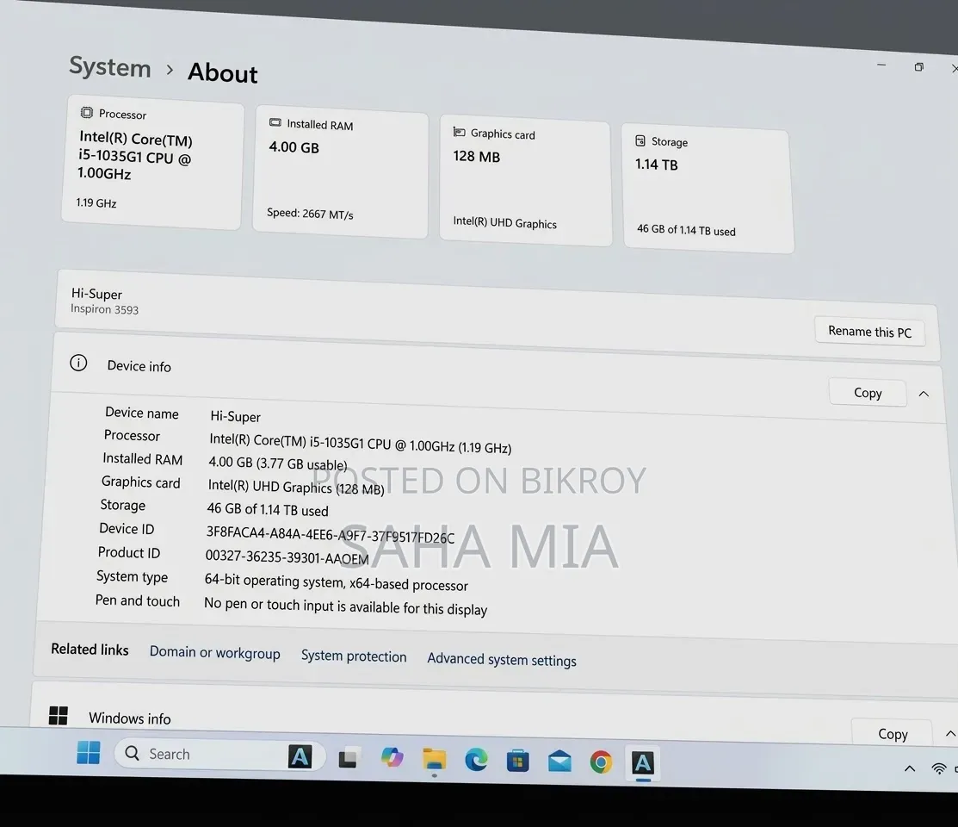Image resolution: width=958 pixels, height=827 pixels.
Task: Click the Storage drive icon
Action: pyautogui.click(x=640, y=140)
